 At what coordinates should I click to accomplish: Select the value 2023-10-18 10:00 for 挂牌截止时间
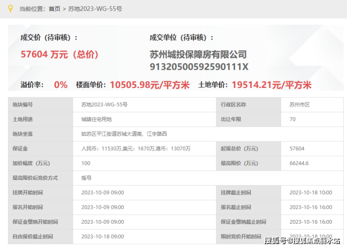click(311, 193)
